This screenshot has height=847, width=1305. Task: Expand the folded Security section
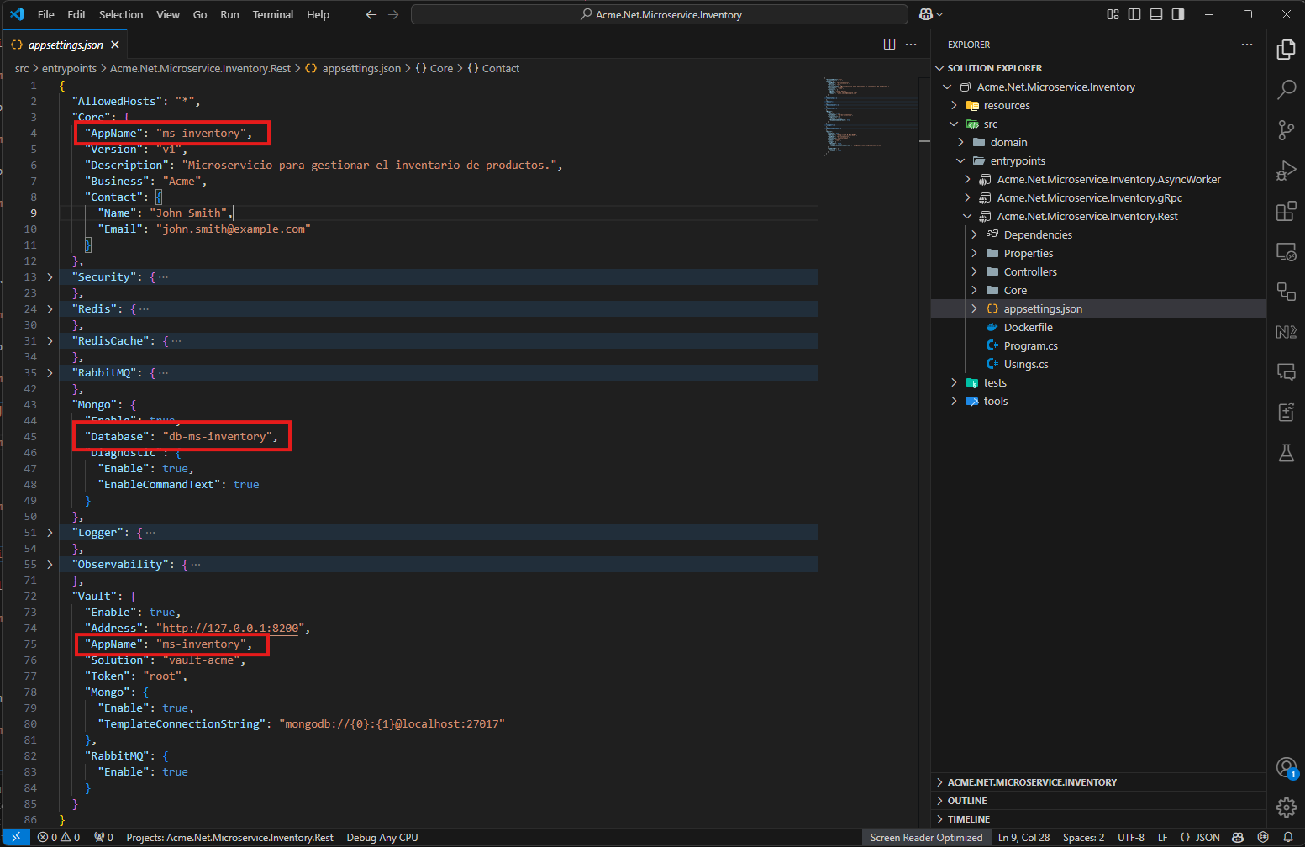point(50,276)
